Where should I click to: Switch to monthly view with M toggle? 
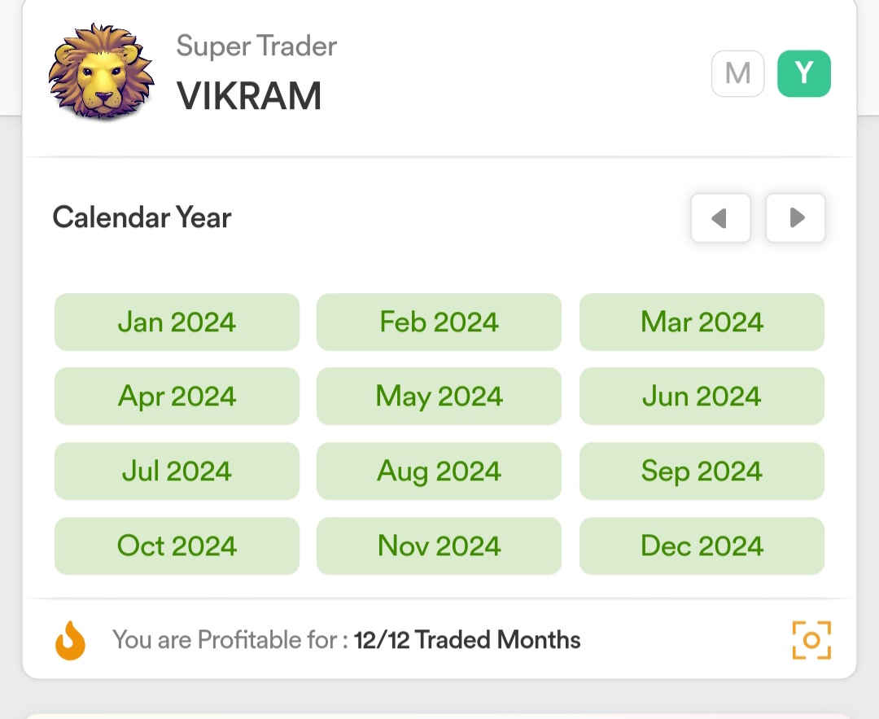point(737,73)
